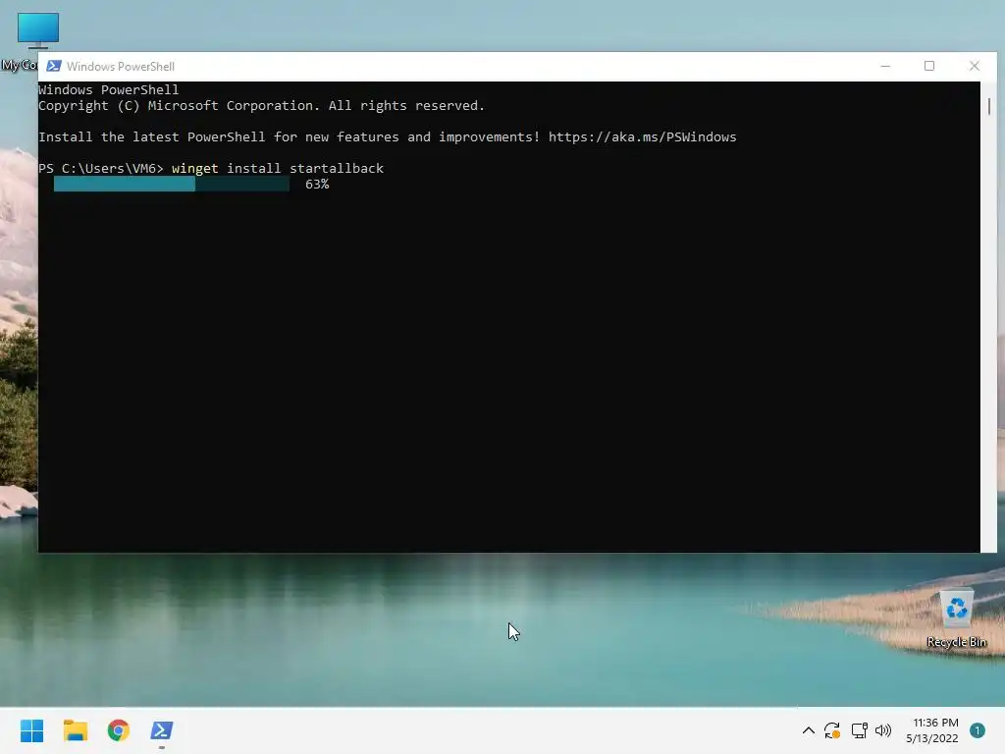This screenshot has height=754, width=1005.
Task: Click the 63% progress text
Action: click(317, 185)
